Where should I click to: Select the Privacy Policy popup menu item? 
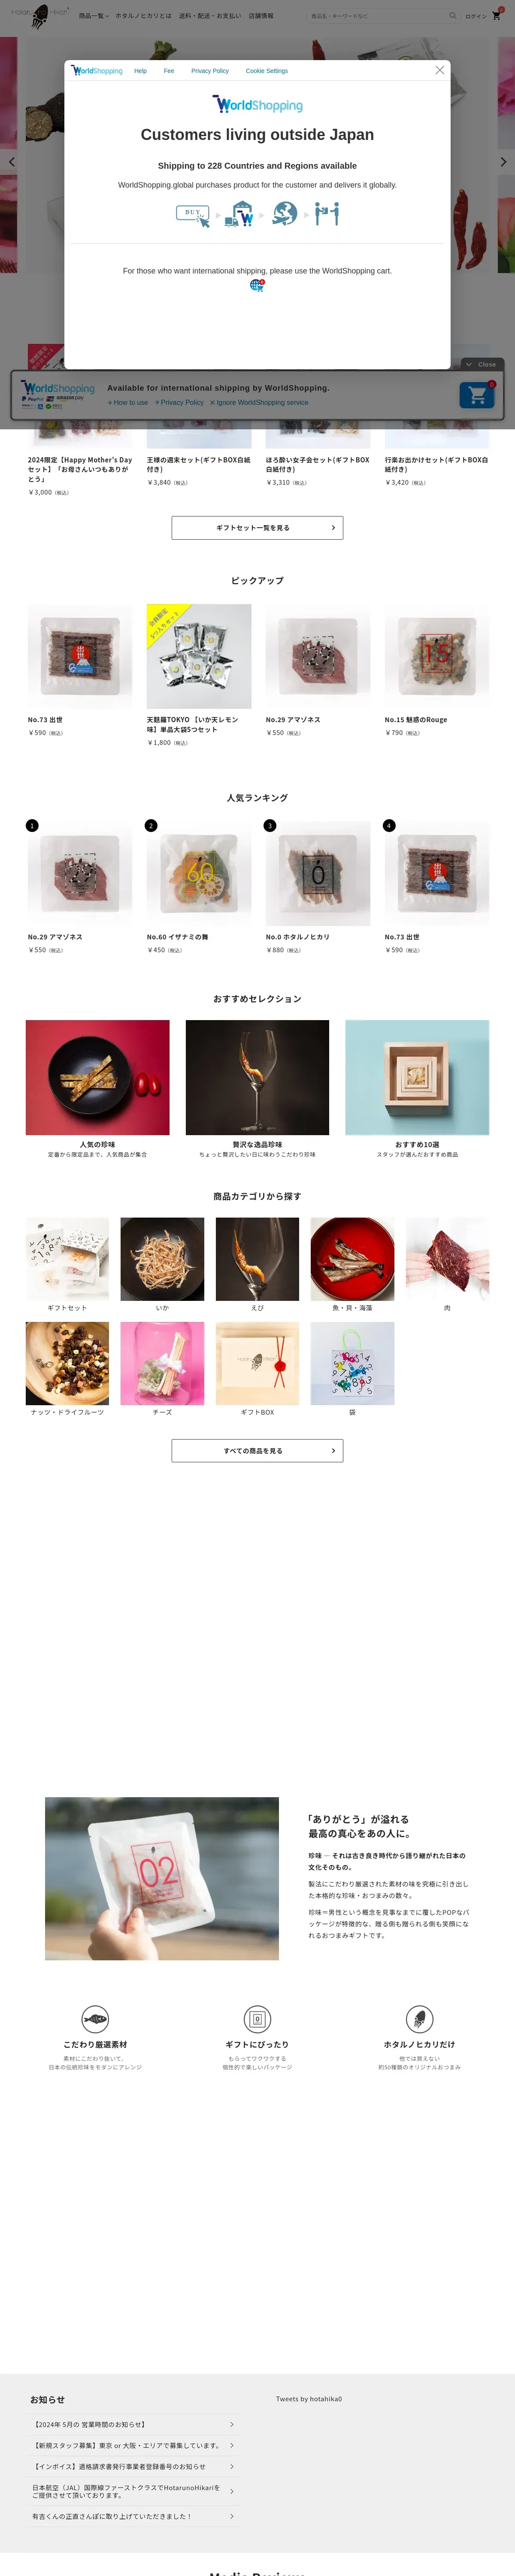coord(210,71)
